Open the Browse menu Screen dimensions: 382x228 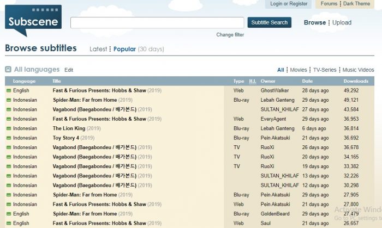tap(315, 22)
